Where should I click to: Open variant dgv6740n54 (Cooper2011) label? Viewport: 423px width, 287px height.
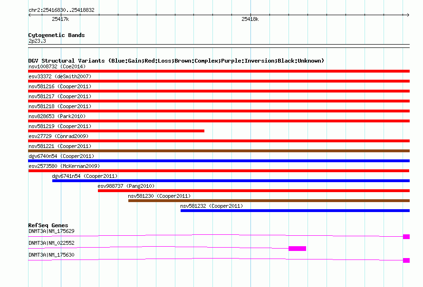click(x=61, y=156)
